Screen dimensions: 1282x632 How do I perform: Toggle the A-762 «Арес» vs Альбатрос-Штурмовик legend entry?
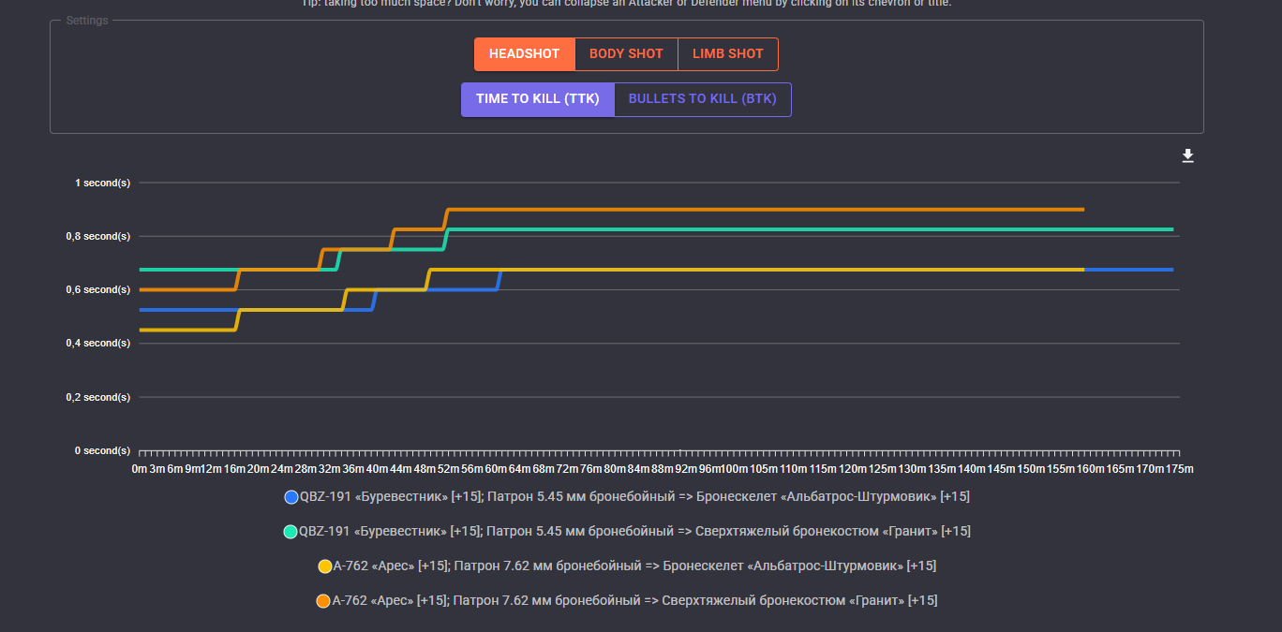(627, 566)
